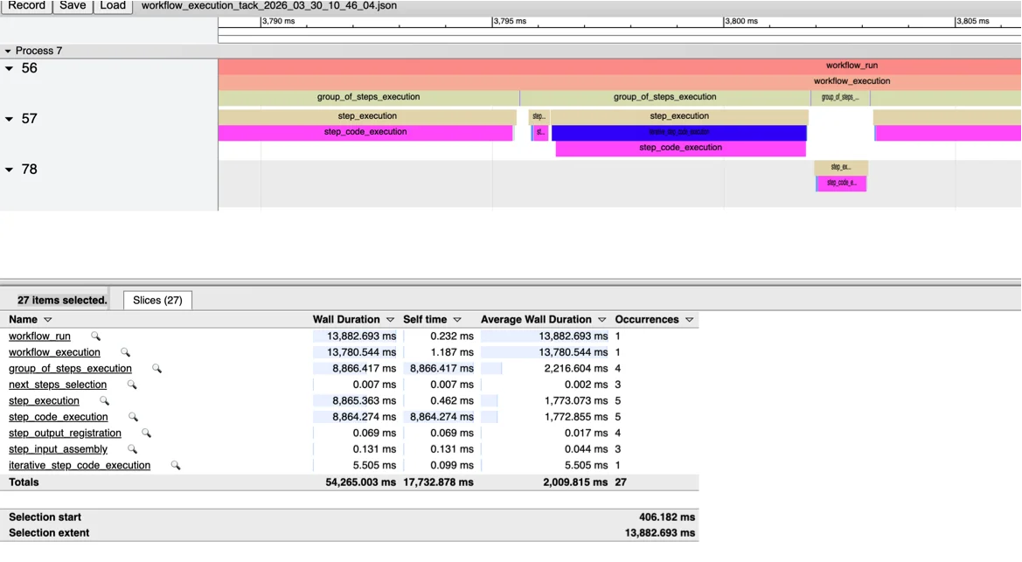1022x562 pixels.
Task: Click the magnifier next to step_input_assembly
Action: 131,449
